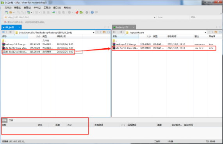Screen dimensions: 223x144
Task: Click the username field showing lnnu
Action: pos(173,17)
